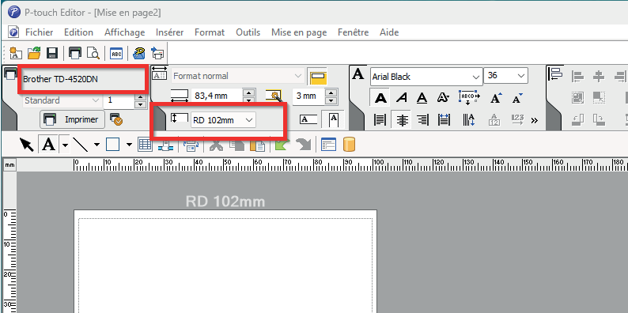Toggle the yellow label format icon
The image size is (628, 313).
[x=319, y=76]
